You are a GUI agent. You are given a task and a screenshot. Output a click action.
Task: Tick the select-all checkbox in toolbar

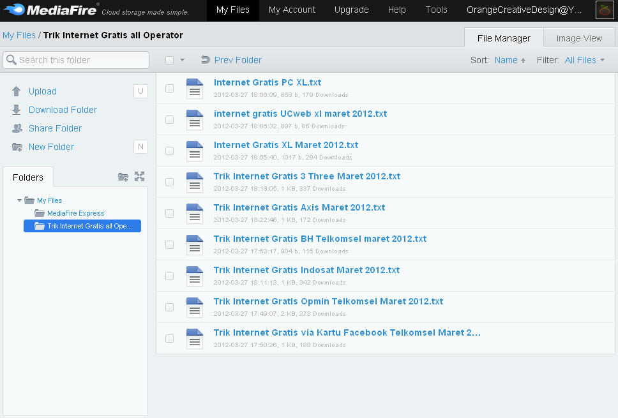(x=169, y=60)
